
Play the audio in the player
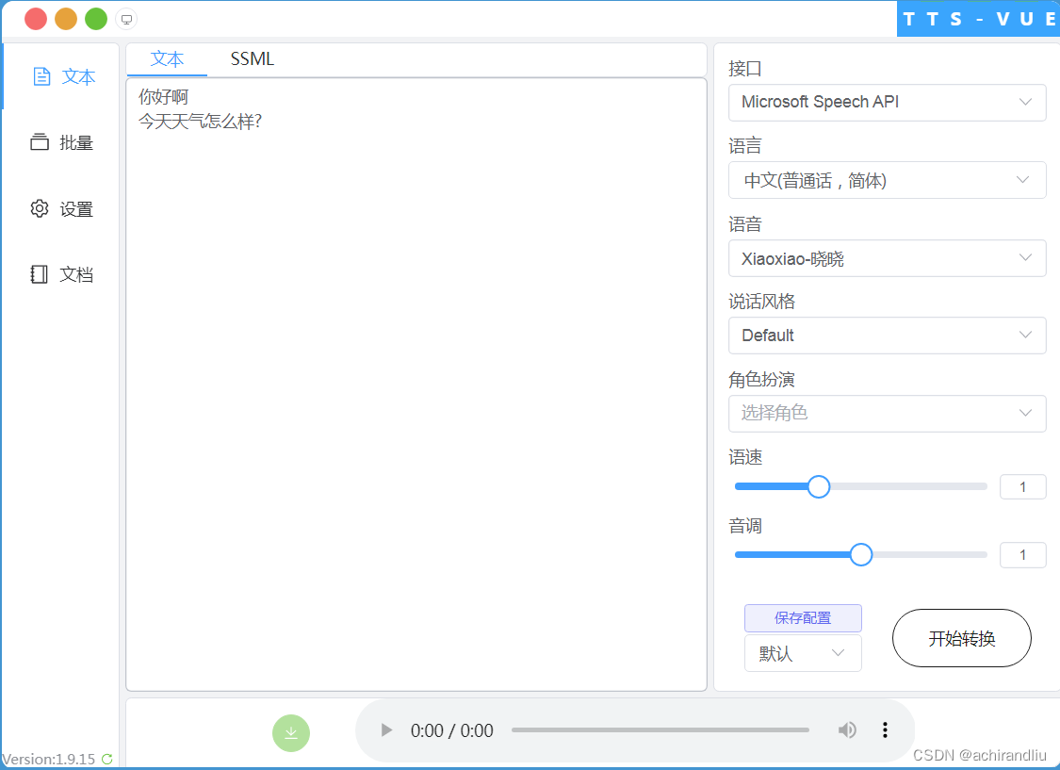coord(386,730)
